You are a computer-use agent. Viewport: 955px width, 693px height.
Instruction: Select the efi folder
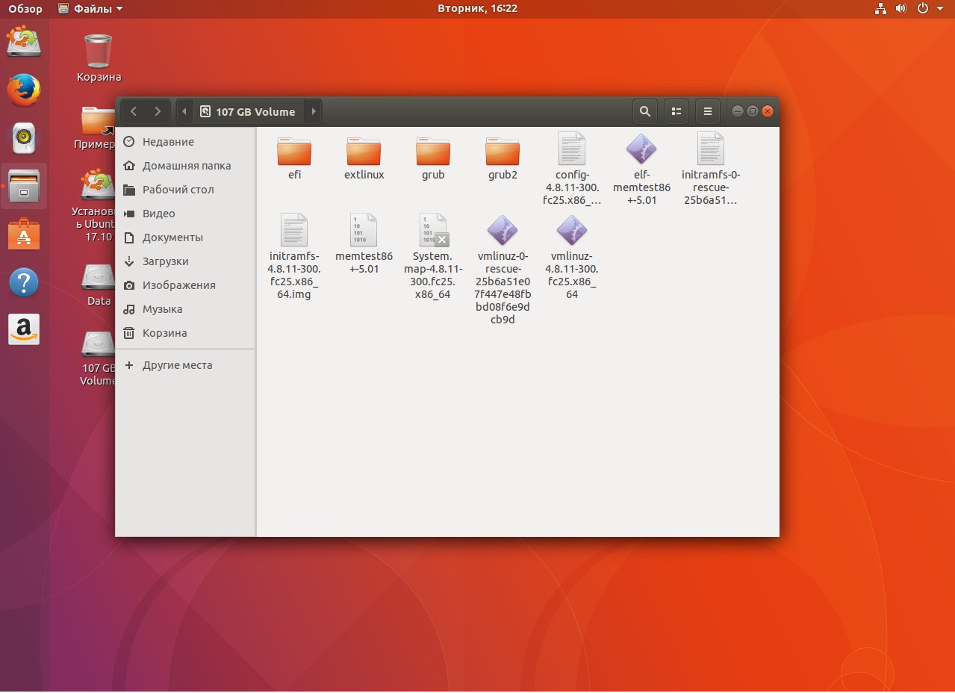294,152
